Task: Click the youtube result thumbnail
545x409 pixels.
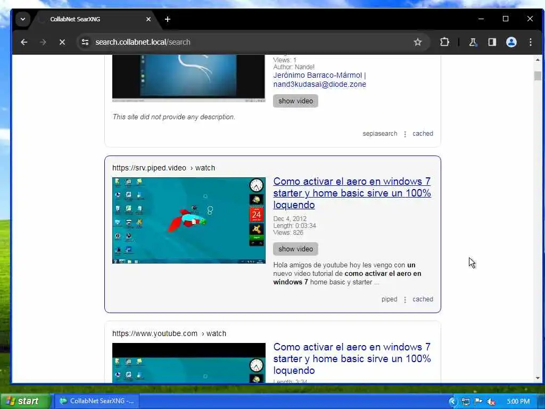Action: tap(189, 363)
